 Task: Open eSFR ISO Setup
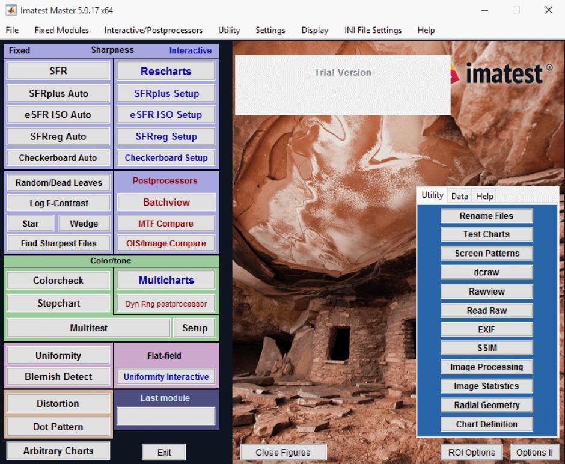click(166, 115)
